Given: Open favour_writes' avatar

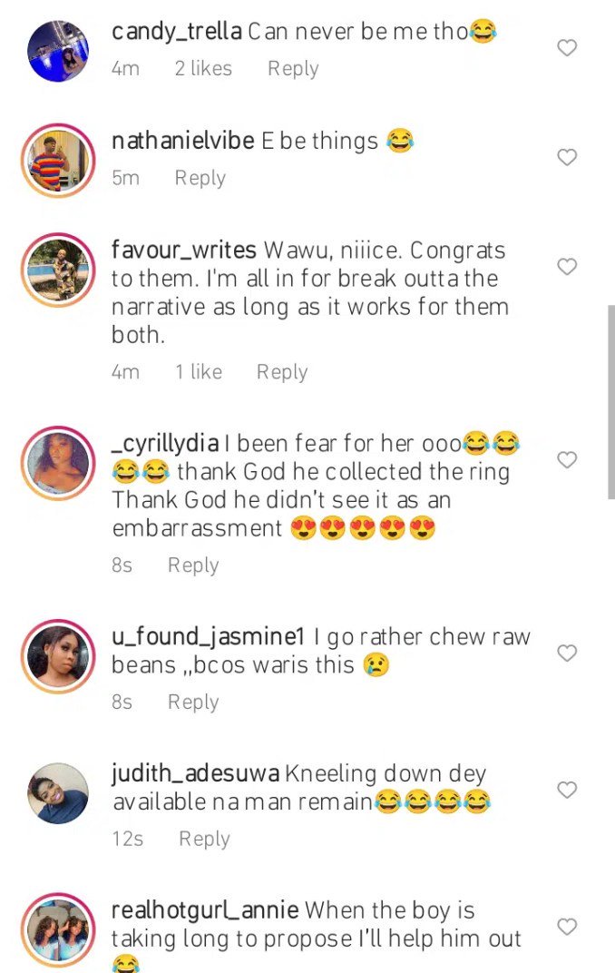Looking at the screenshot, I should 59,270.
